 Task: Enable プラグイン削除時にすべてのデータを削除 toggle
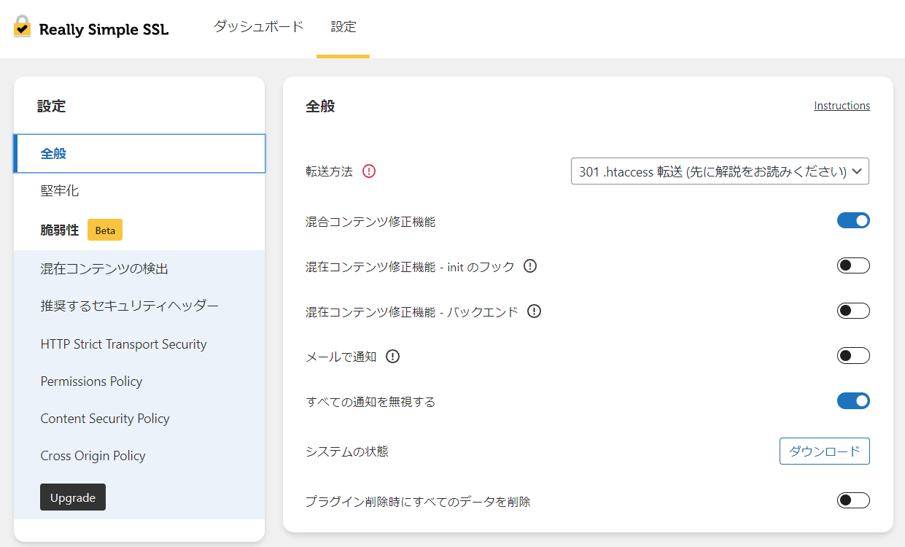click(852, 500)
